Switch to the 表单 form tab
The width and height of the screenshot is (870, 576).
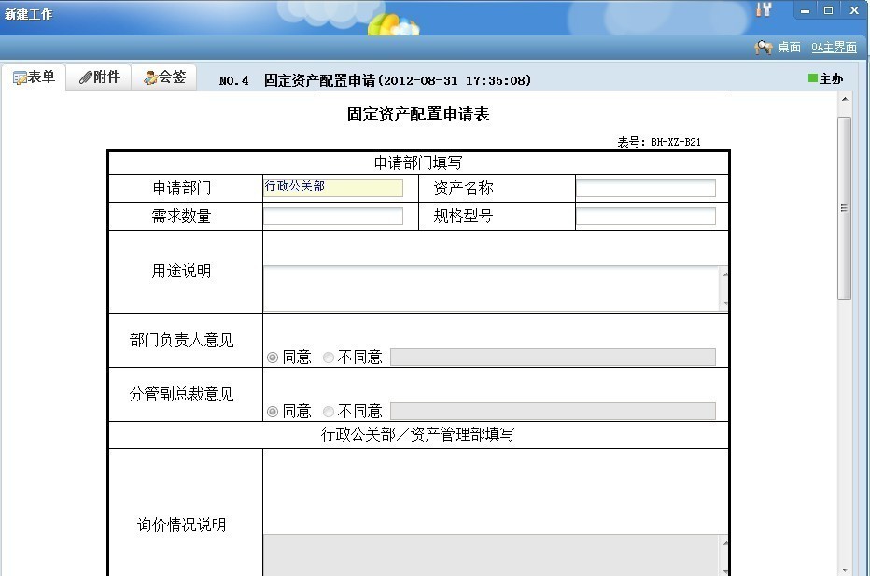coord(34,77)
